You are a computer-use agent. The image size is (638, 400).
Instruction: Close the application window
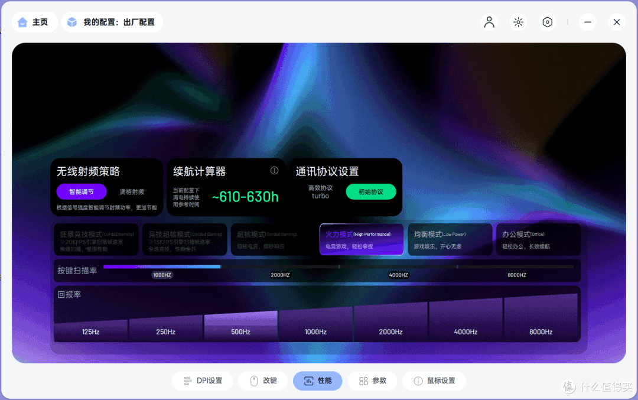point(617,22)
